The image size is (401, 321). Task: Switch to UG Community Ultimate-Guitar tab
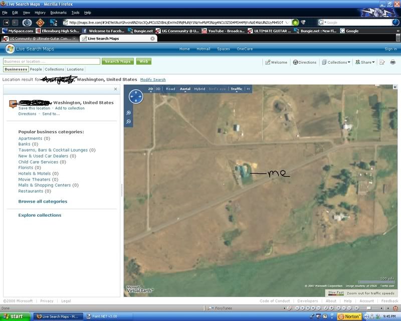(40, 39)
